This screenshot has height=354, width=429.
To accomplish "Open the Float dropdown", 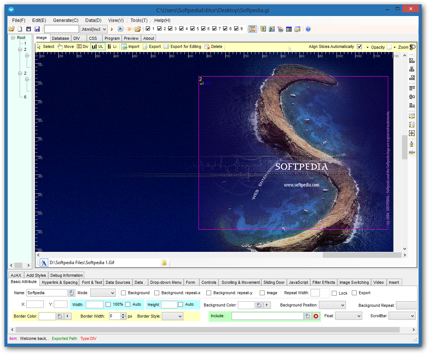I will [348, 316].
